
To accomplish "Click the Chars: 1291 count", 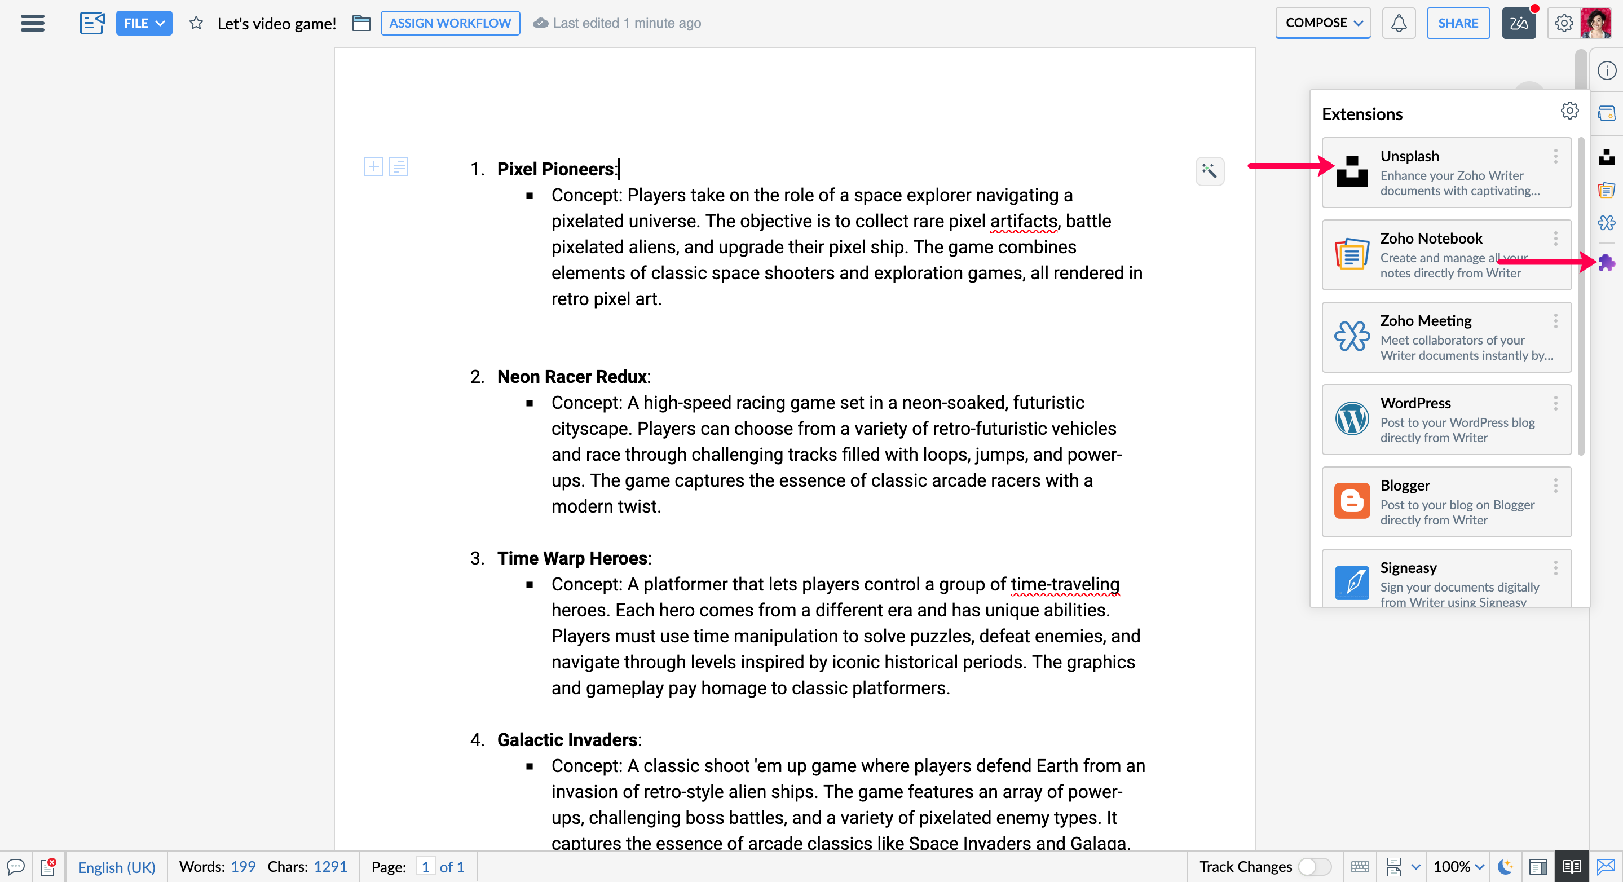I will (307, 867).
